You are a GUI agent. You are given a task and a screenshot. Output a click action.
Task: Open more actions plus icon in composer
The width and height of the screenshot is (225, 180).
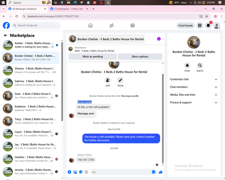(69, 172)
